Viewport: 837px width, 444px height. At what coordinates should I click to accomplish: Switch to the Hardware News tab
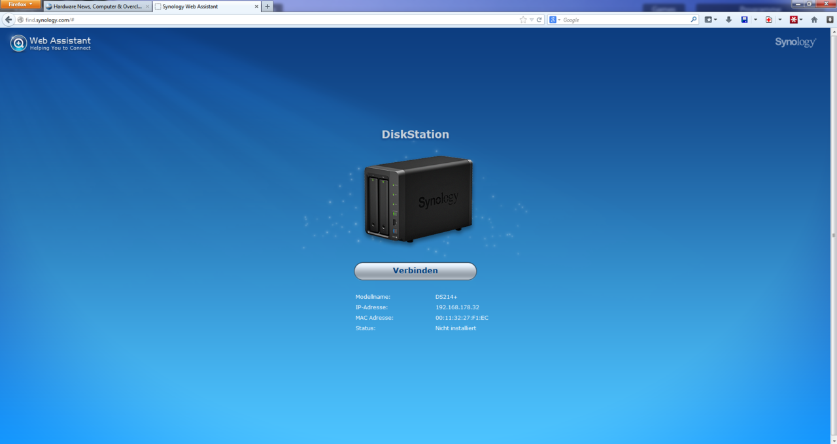[x=97, y=7]
